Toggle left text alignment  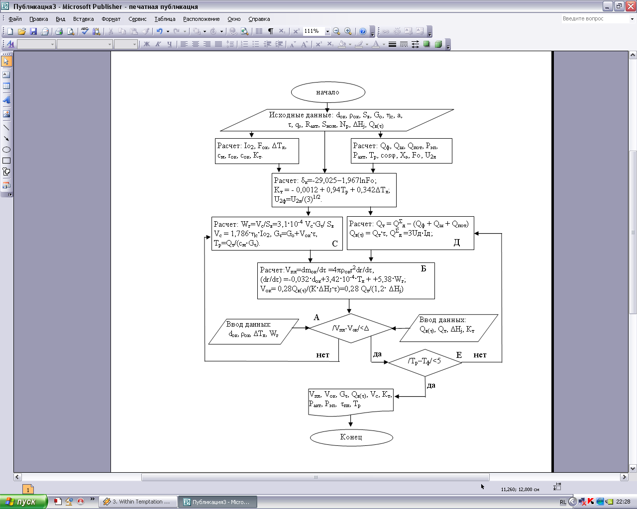pos(184,44)
